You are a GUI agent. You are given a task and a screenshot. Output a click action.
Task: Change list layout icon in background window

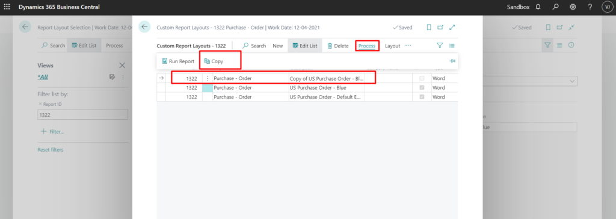click(559, 46)
